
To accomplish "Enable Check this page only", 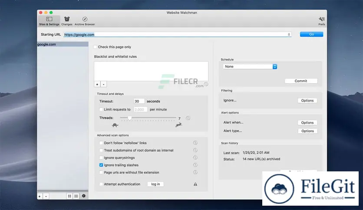I will (x=95, y=47).
